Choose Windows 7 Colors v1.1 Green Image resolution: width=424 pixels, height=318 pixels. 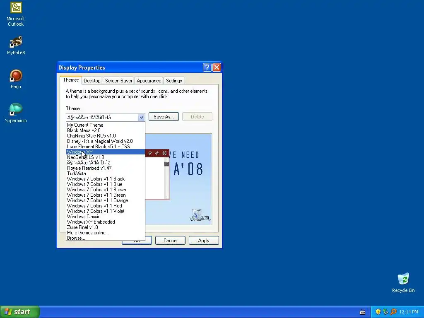(x=106, y=195)
